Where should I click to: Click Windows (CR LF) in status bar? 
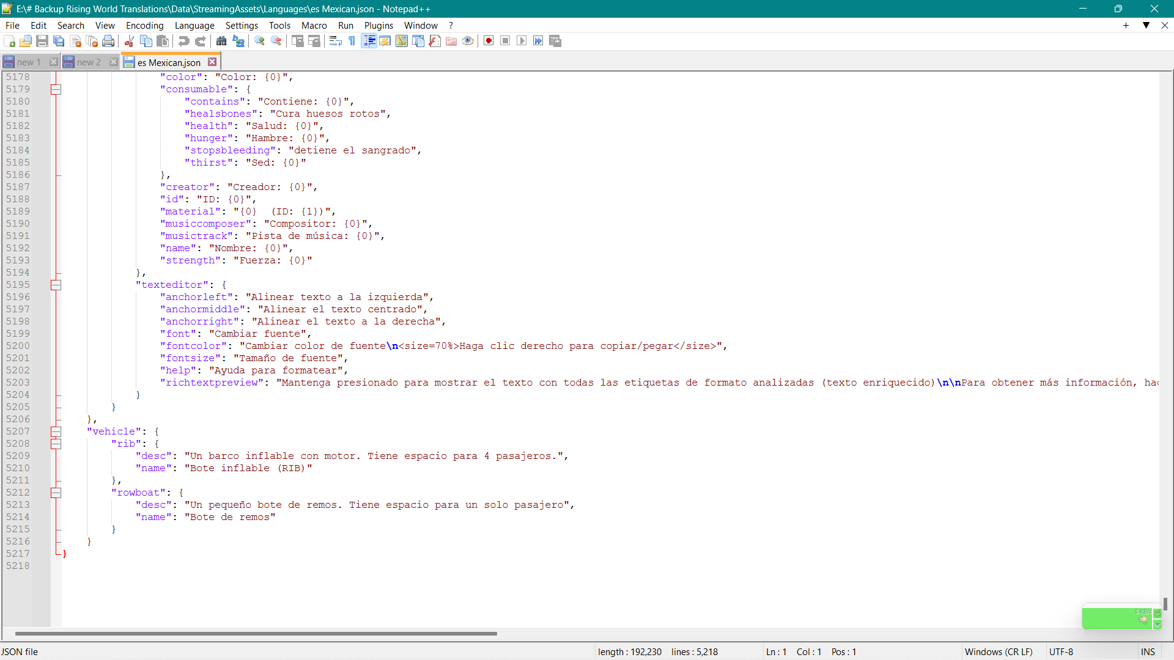pyautogui.click(x=998, y=651)
